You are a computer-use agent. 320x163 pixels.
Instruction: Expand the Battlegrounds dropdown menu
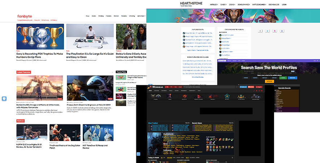259,4
